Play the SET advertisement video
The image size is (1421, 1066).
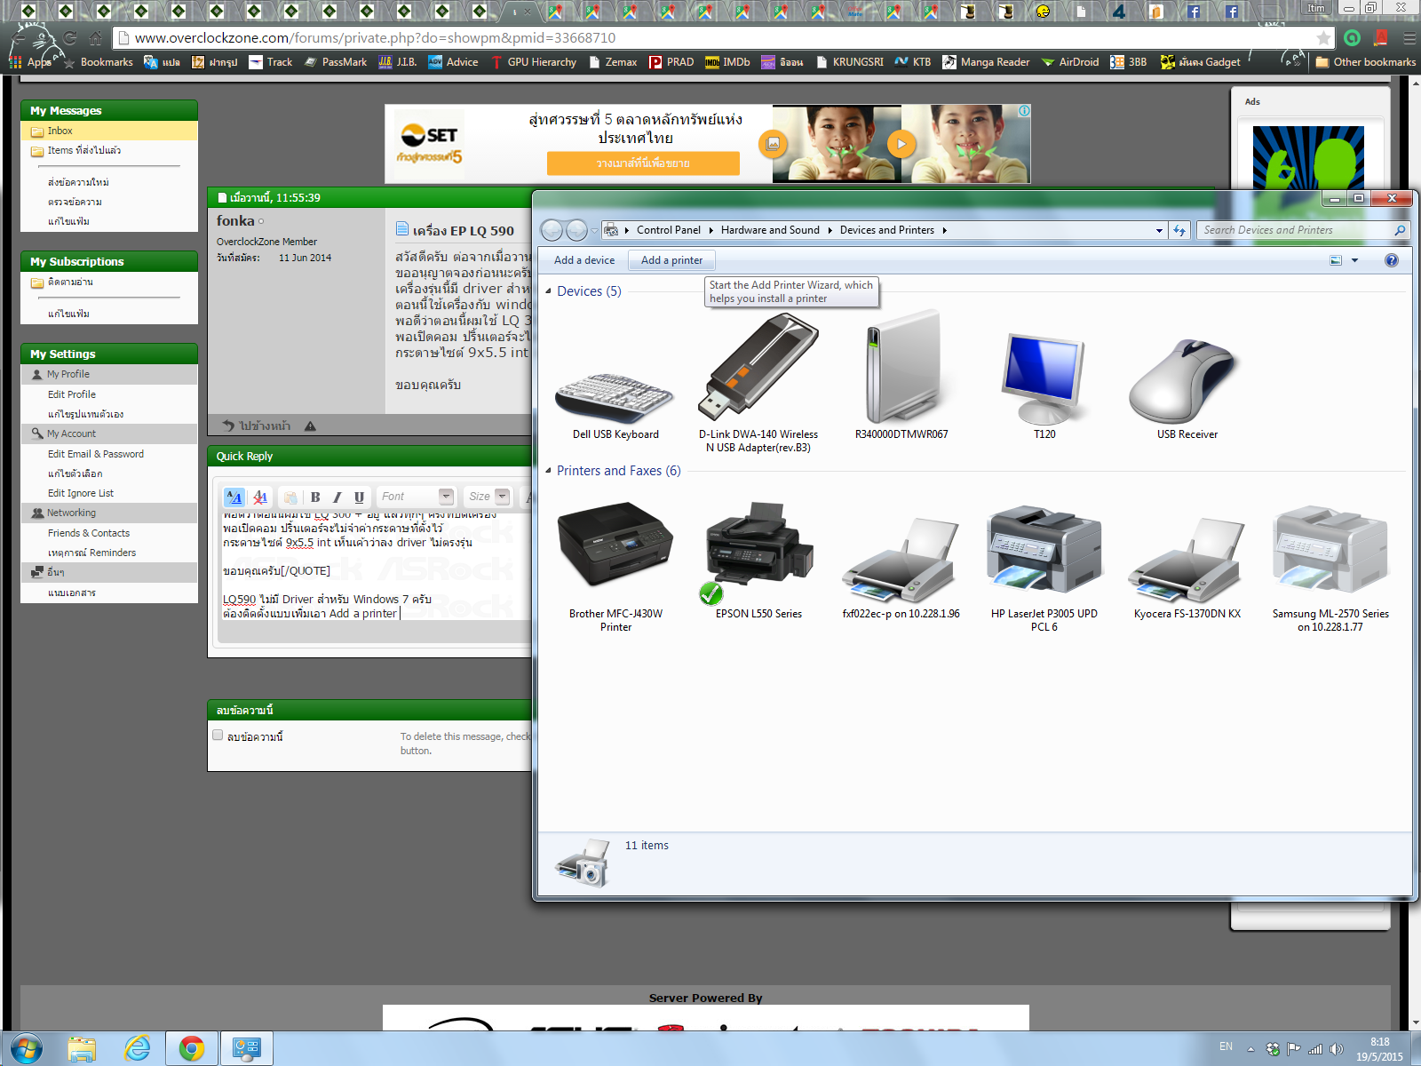901,143
